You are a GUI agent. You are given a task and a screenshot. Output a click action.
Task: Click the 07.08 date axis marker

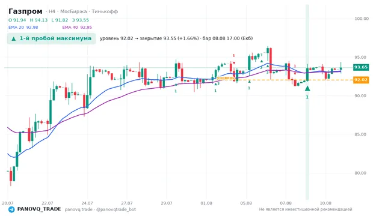coord(286,203)
